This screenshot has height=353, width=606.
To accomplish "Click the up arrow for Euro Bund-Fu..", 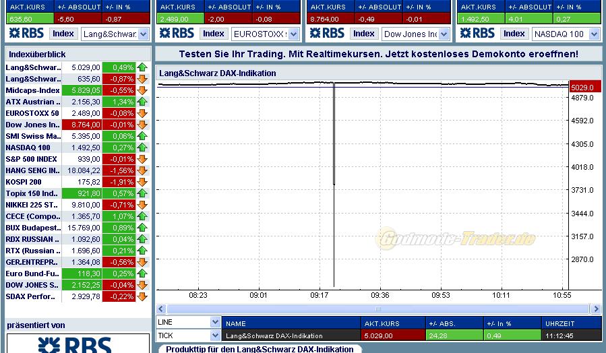I will point(142,274).
